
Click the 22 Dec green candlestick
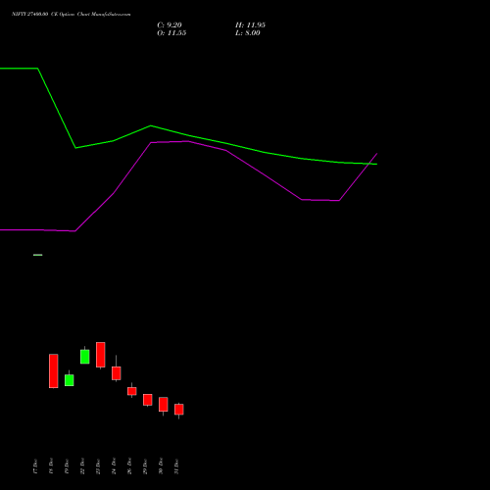tap(85, 357)
